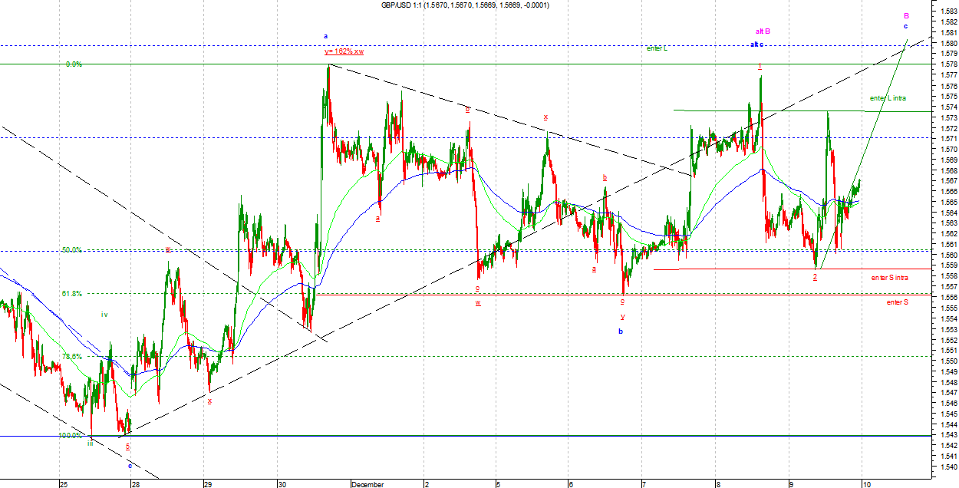
Task: Click the 0.0% Fibonacci level label
Action: click(74, 64)
